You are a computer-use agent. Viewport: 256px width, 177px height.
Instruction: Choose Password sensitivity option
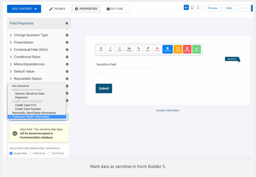(37, 98)
